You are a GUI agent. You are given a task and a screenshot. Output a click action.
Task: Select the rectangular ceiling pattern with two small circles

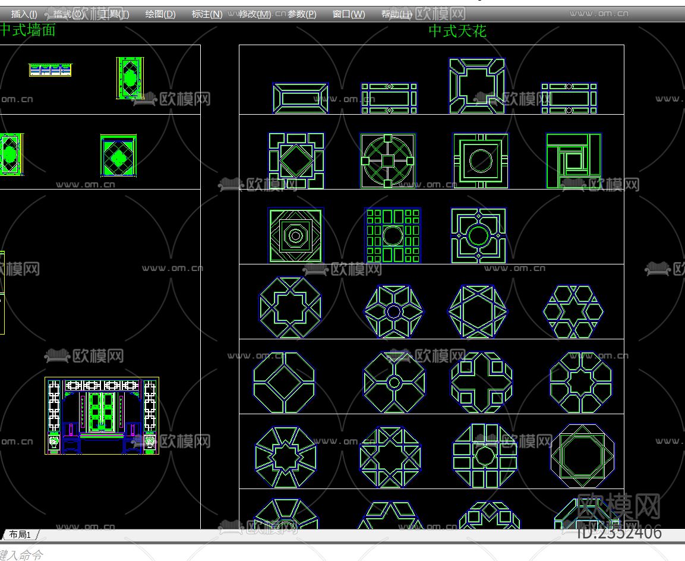[569, 98]
